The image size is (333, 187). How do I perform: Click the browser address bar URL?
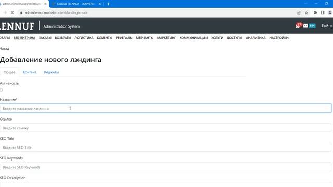[x=56, y=12]
